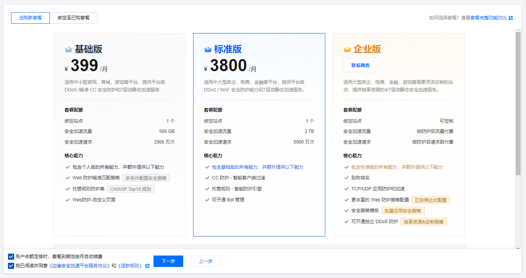Toggle 账户余额足够时自动续费 checkbox
The width and height of the screenshot is (526, 278).
pyautogui.click(x=11, y=257)
